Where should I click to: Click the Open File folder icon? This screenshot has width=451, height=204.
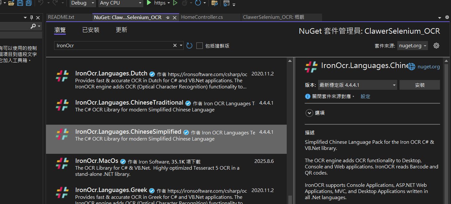point(11,3)
